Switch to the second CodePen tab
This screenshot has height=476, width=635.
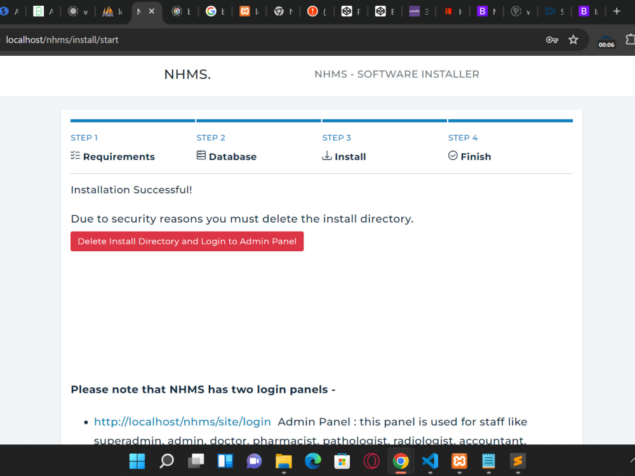pyautogui.click(x=380, y=11)
